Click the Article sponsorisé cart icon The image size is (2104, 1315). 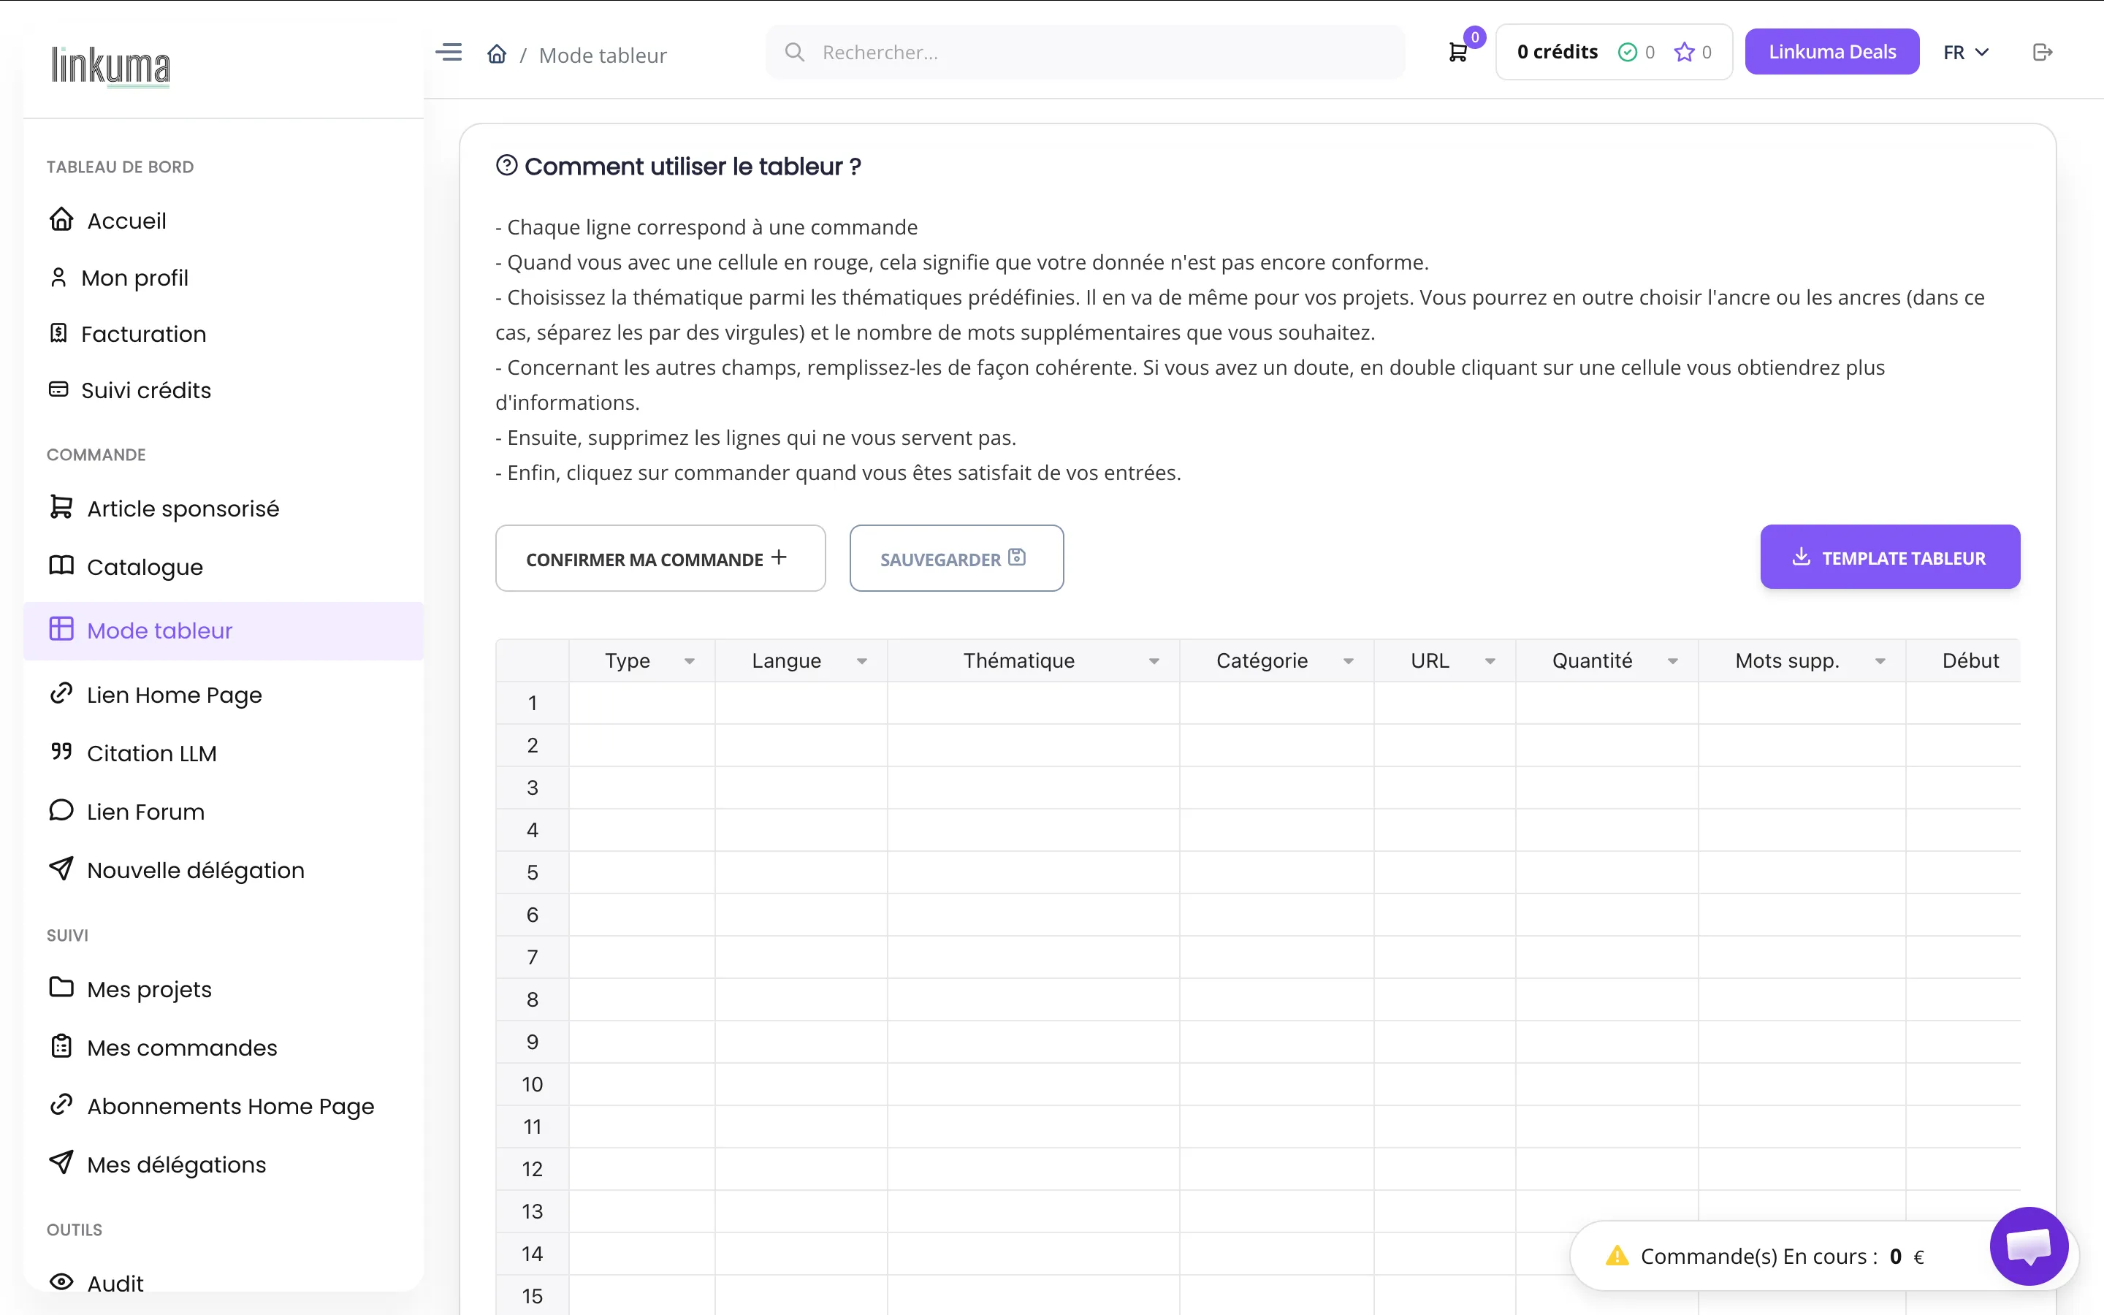[61, 507]
